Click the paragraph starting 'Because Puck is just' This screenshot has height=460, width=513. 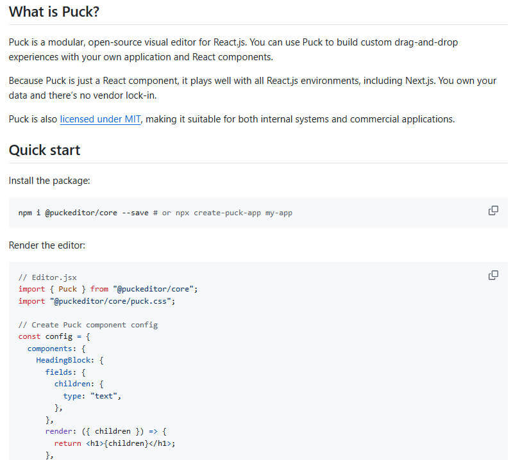253,88
